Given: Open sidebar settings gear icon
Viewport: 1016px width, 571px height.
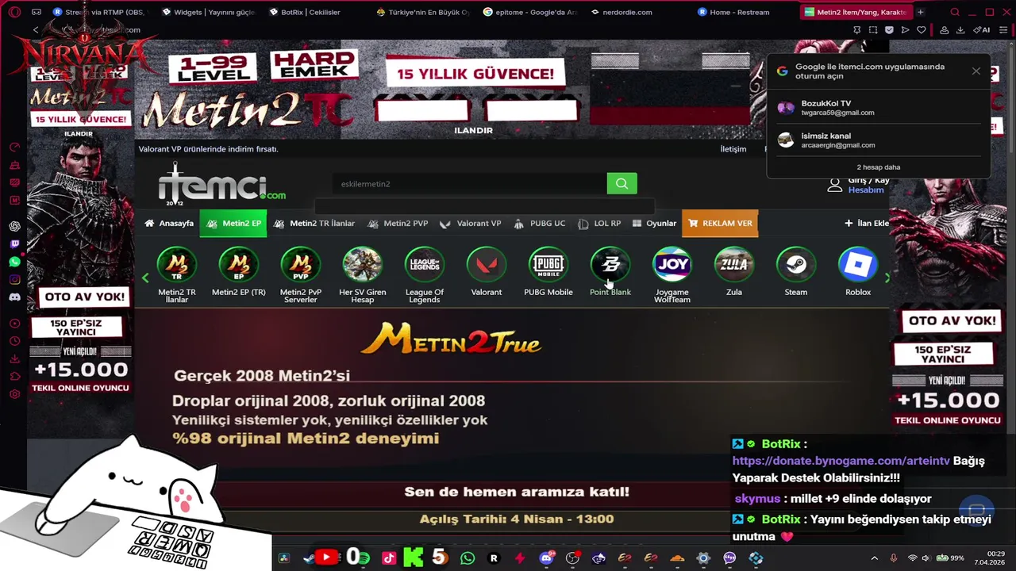Looking at the screenshot, I should coord(14,394).
